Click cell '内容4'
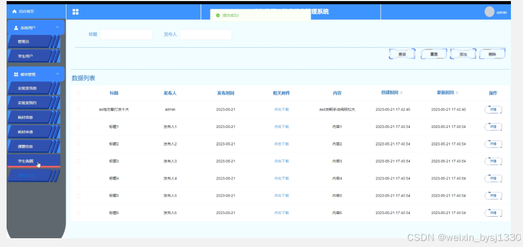This screenshot has height=247, width=523. pos(337,178)
